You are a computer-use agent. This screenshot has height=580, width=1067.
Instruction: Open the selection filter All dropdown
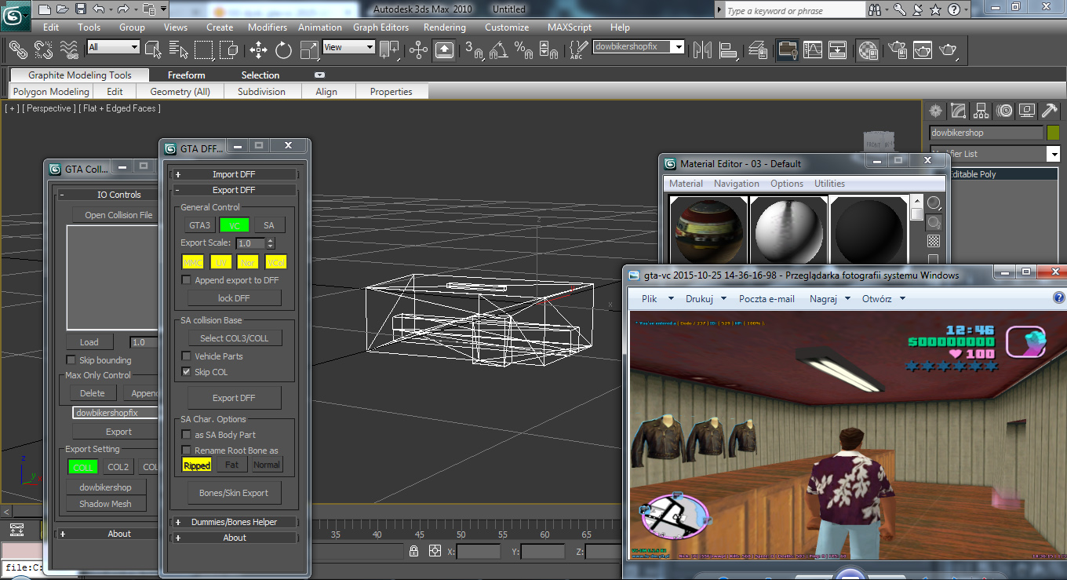pyautogui.click(x=114, y=47)
